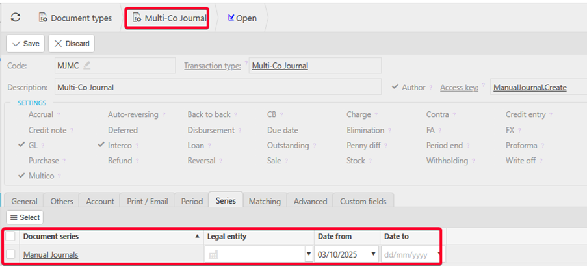Switch to the Matching tab

[265, 201]
